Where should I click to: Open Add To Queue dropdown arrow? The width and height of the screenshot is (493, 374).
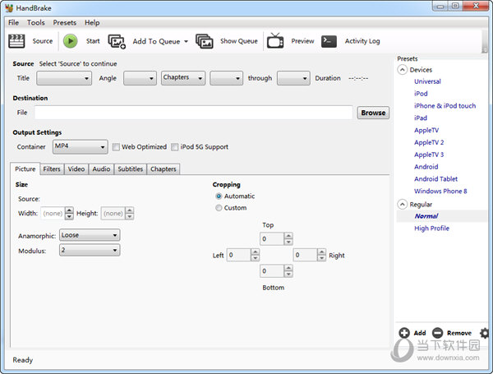click(187, 42)
